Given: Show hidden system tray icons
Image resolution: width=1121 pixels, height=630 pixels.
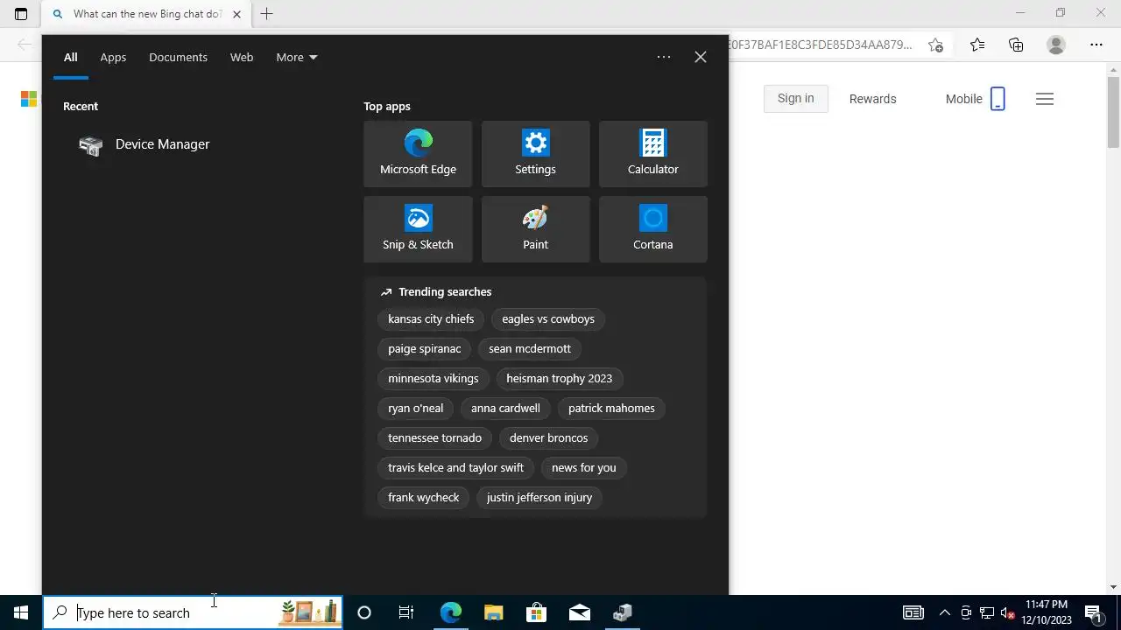Looking at the screenshot, I should pos(944,612).
